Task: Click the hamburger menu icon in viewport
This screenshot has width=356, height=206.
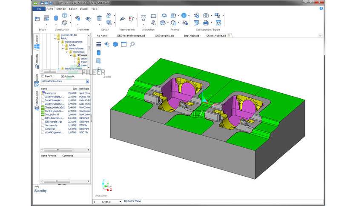Action: click(98, 44)
